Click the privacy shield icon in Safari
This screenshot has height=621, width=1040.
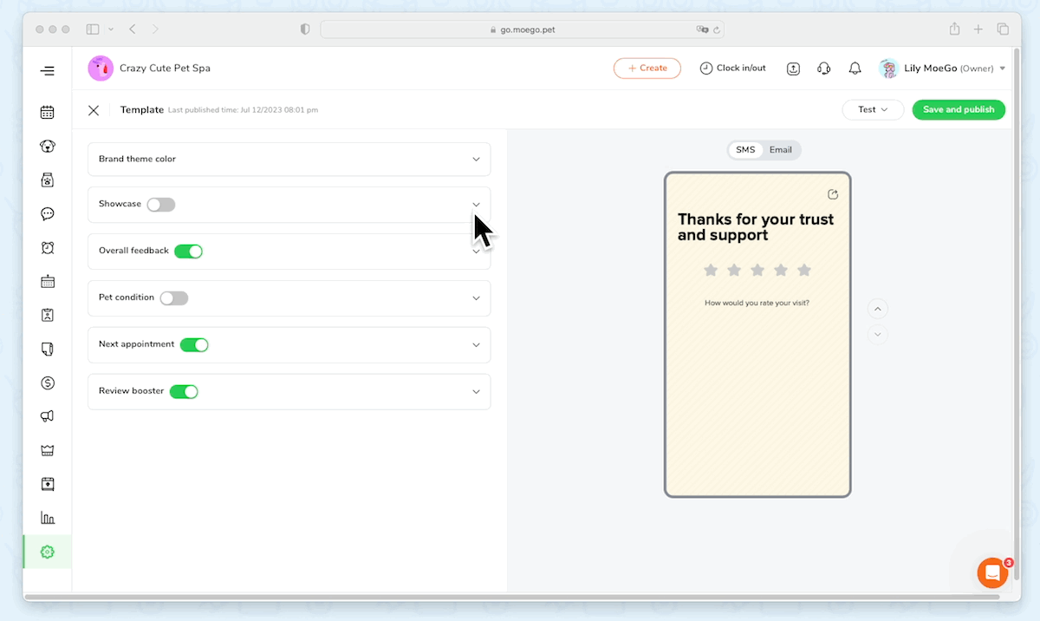pyautogui.click(x=305, y=29)
